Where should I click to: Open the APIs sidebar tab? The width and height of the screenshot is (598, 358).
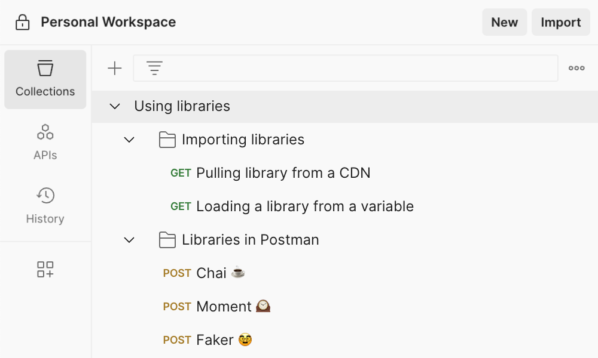(x=45, y=142)
